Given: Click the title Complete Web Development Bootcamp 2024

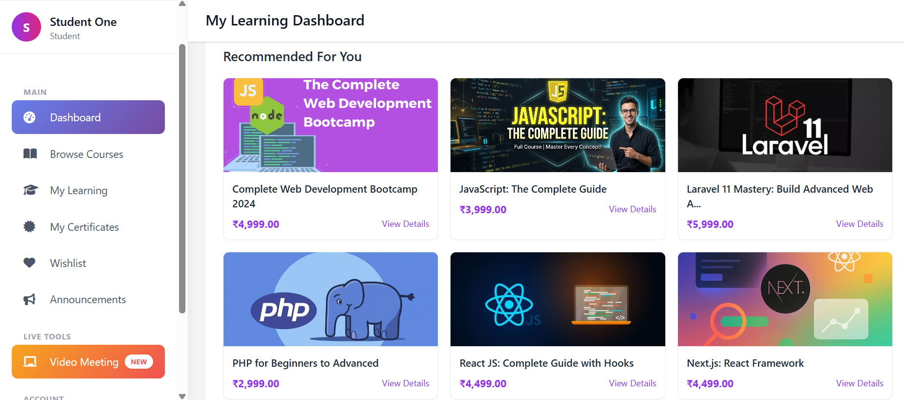Looking at the screenshot, I should point(325,197).
